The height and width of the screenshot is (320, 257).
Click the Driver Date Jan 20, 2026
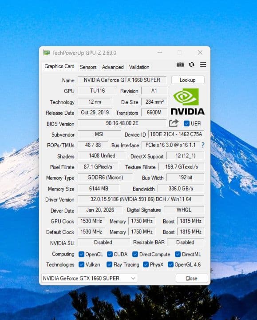point(100,210)
